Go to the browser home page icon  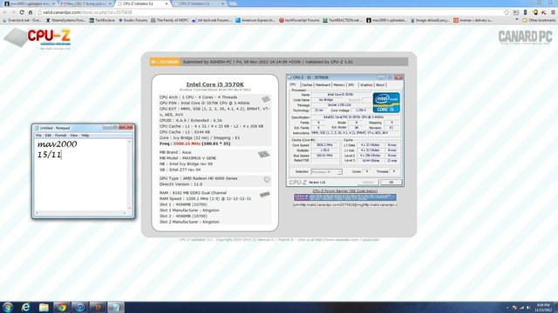click(x=31, y=12)
